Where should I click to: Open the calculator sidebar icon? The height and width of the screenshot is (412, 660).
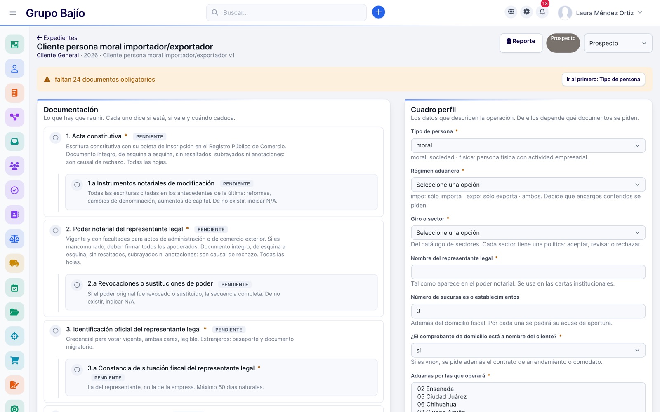[14, 93]
